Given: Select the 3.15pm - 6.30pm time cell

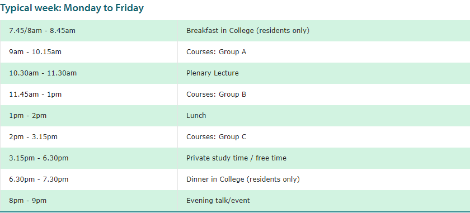Looking at the screenshot, I should 89,158.
